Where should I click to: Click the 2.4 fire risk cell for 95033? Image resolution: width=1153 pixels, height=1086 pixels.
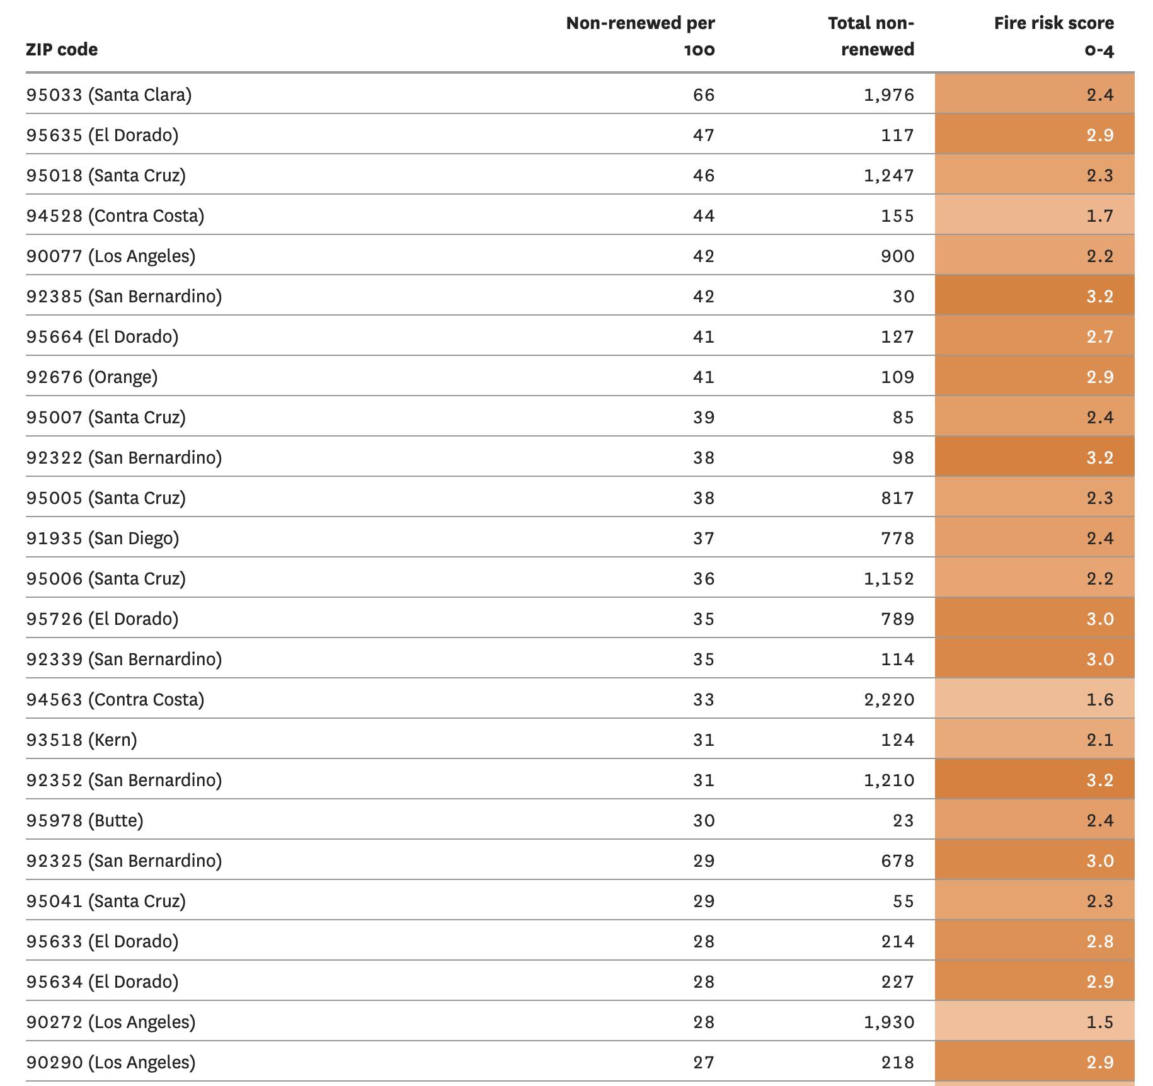pyautogui.click(x=1035, y=94)
